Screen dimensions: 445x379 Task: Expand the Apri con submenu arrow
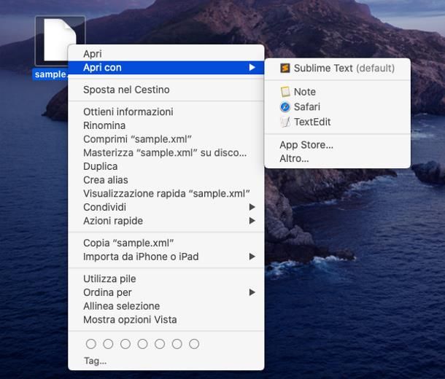(252, 68)
